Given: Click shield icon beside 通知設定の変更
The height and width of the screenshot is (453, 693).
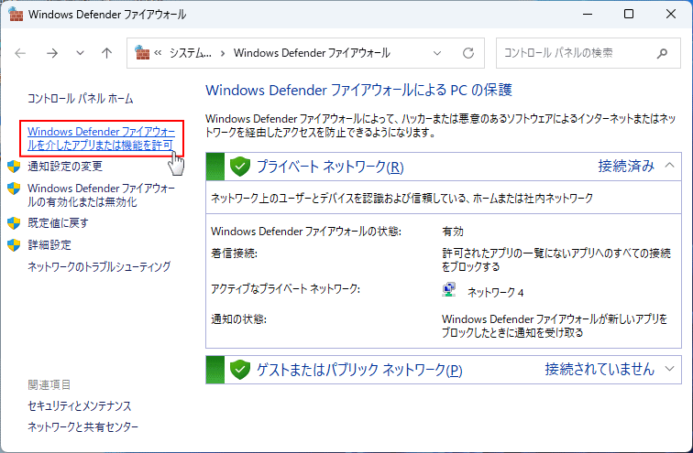Looking at the screenshot, I should click(x=14, y=167).
